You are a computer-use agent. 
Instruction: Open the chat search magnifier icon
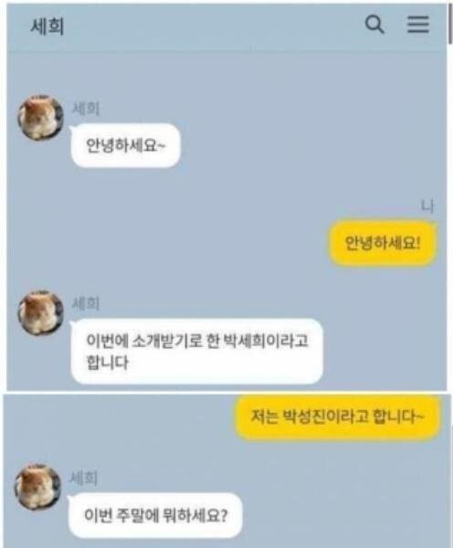(x=374, y=25)
